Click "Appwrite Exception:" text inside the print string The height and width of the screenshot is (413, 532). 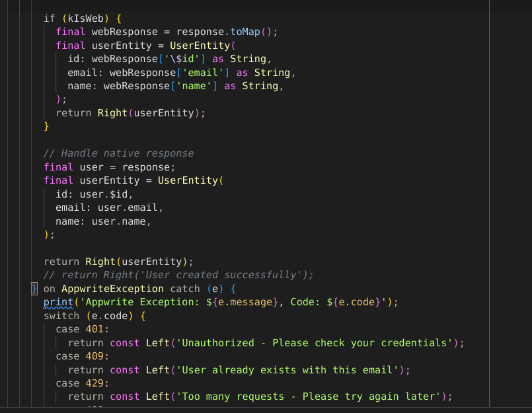pos(143,302)
